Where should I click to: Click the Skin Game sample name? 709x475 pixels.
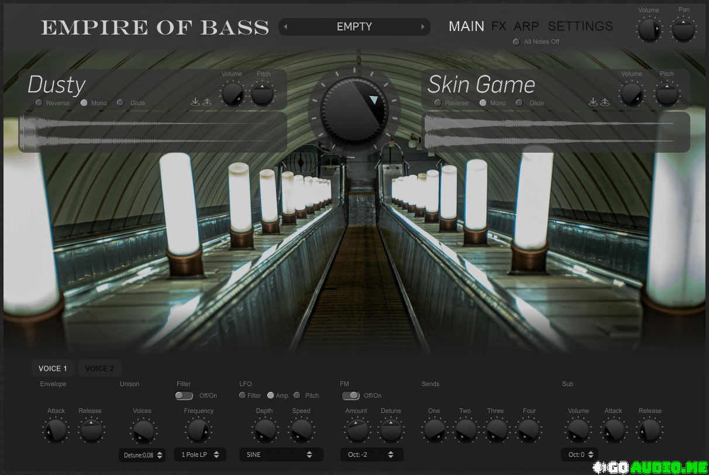click(x=481, y=85)
